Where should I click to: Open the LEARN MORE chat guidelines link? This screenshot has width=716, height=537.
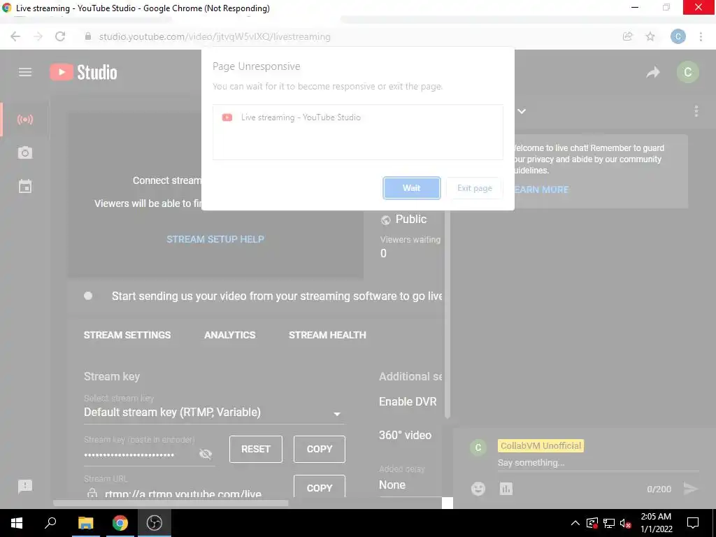click(540, 189)
